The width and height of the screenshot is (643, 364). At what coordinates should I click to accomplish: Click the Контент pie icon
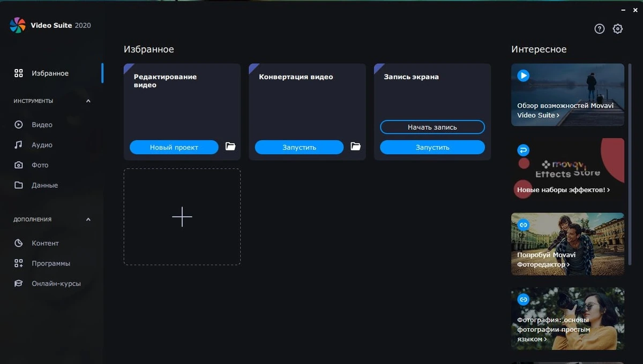19,243
